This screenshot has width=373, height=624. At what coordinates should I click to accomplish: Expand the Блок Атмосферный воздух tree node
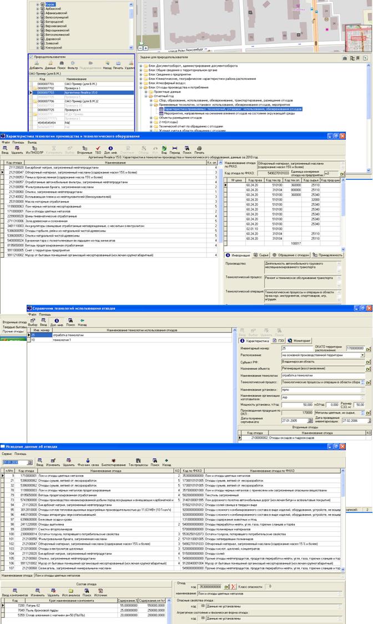click(x=140, y=82)
